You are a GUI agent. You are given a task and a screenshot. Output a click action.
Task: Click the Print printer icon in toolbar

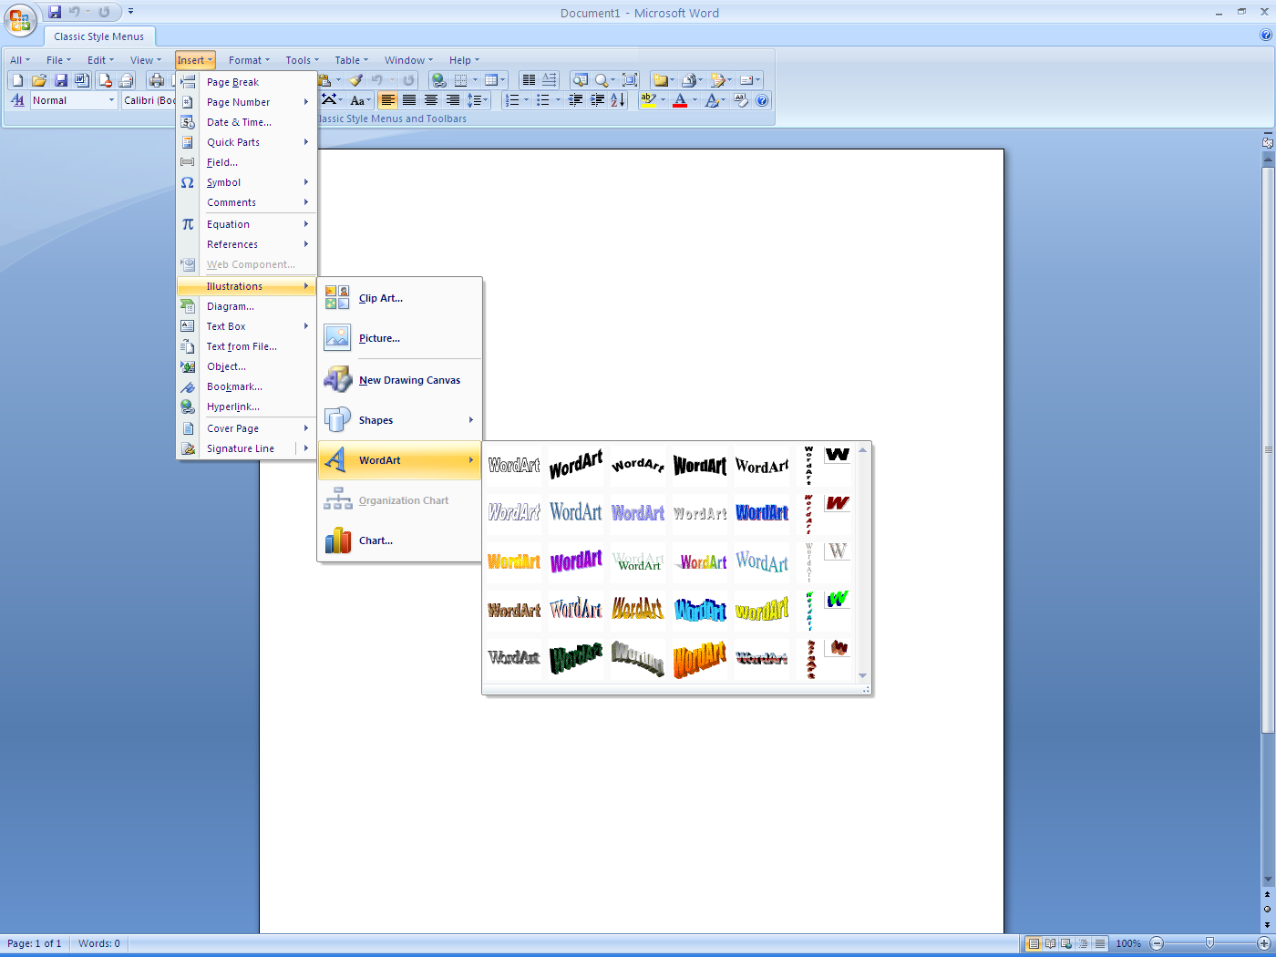coord(157,80)
